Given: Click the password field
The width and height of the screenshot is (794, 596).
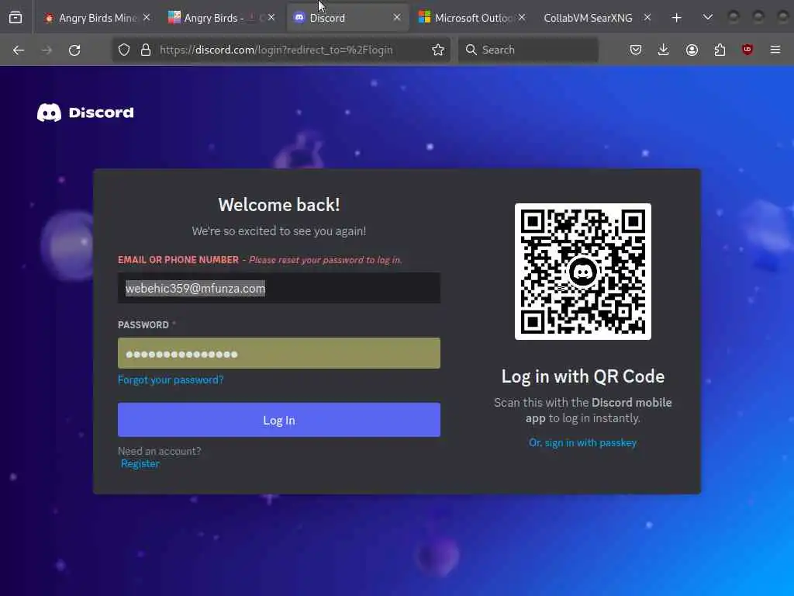Looking at the screenshot, I should tap(279, 353).
